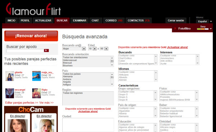Screen dimensions: 216x132
Task: Click the Cerrar sesión button
Action: (x=176, y=20)
